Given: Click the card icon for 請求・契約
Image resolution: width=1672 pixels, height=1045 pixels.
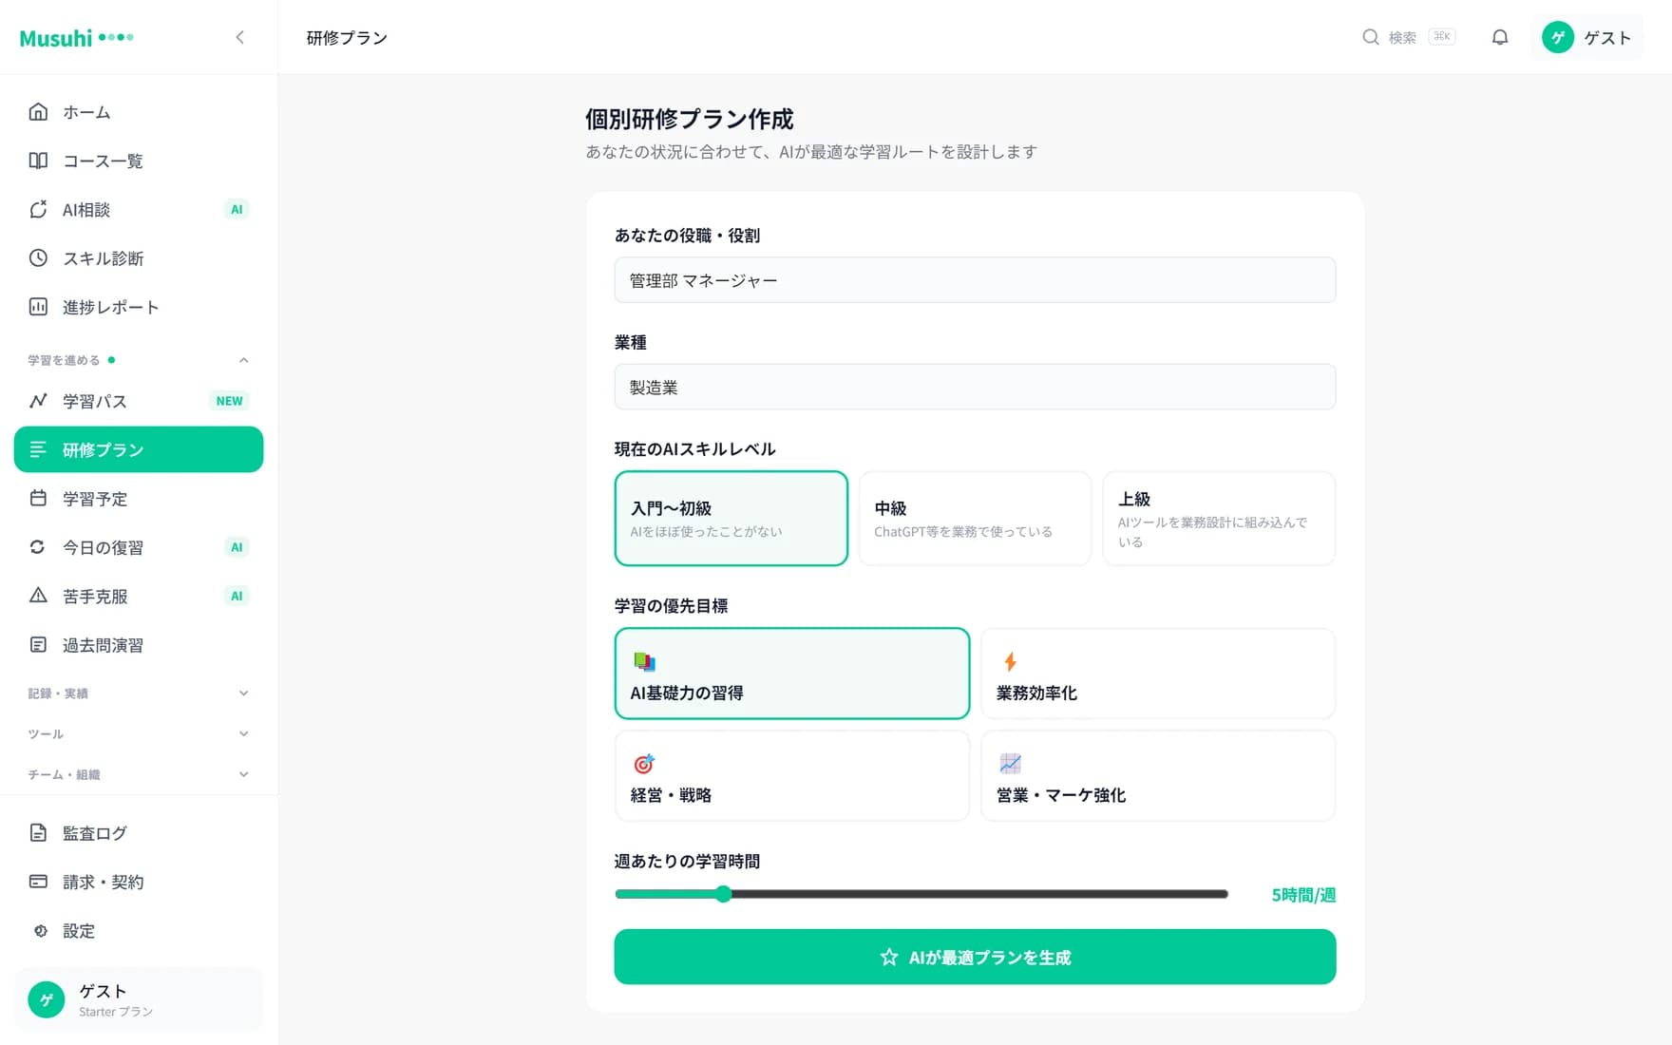Looking at the screenshot, I should [x=38, y=882].
